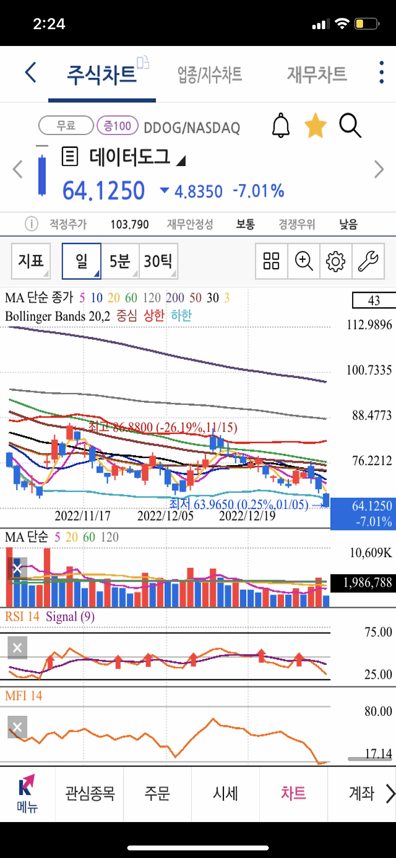Open the document icon beside 데이터도그
The image size is (396, 858).
(70, 156)
